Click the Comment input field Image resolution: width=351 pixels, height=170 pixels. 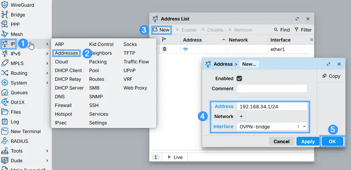click(x=272, y=89)
